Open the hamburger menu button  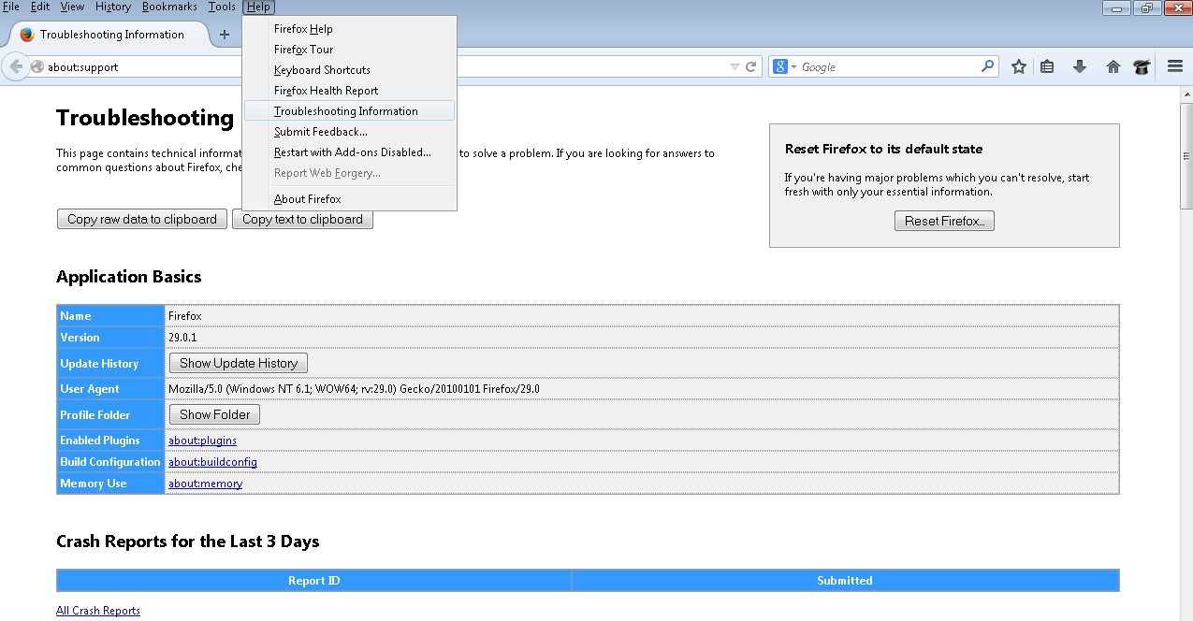pyautogui.click(x=1175, y=66)
